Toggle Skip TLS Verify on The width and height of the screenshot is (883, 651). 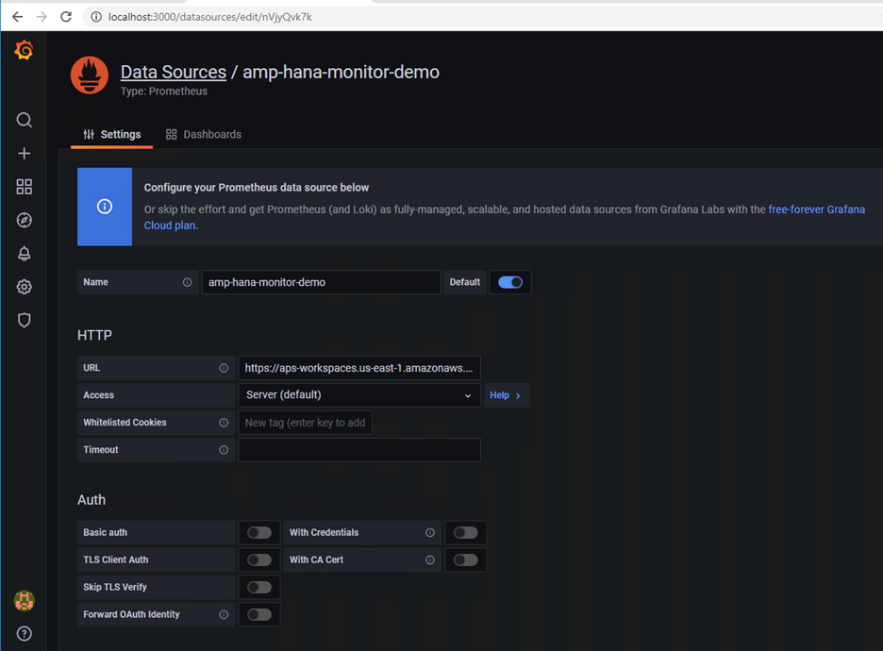[259, 588]
